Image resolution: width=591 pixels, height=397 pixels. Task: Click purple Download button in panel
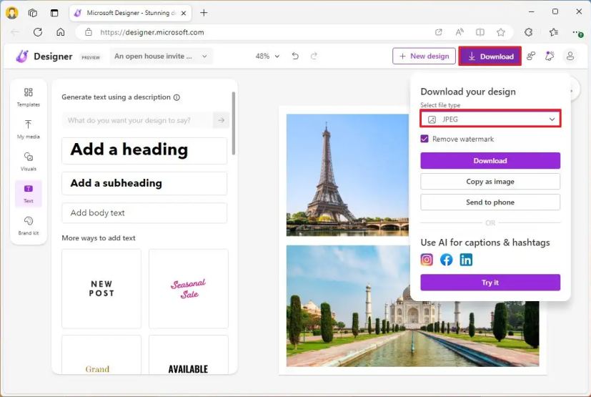click(x=490, y=161)
